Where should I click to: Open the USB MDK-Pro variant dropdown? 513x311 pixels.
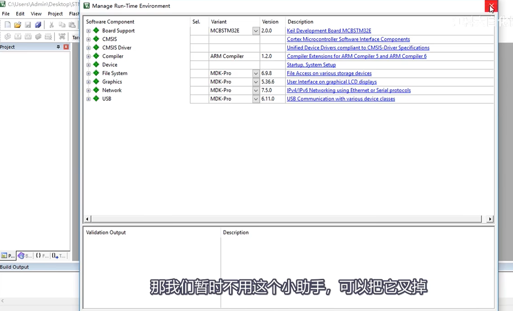(x=256, y=99)
